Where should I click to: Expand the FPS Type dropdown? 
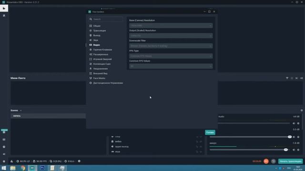(171, 56)
